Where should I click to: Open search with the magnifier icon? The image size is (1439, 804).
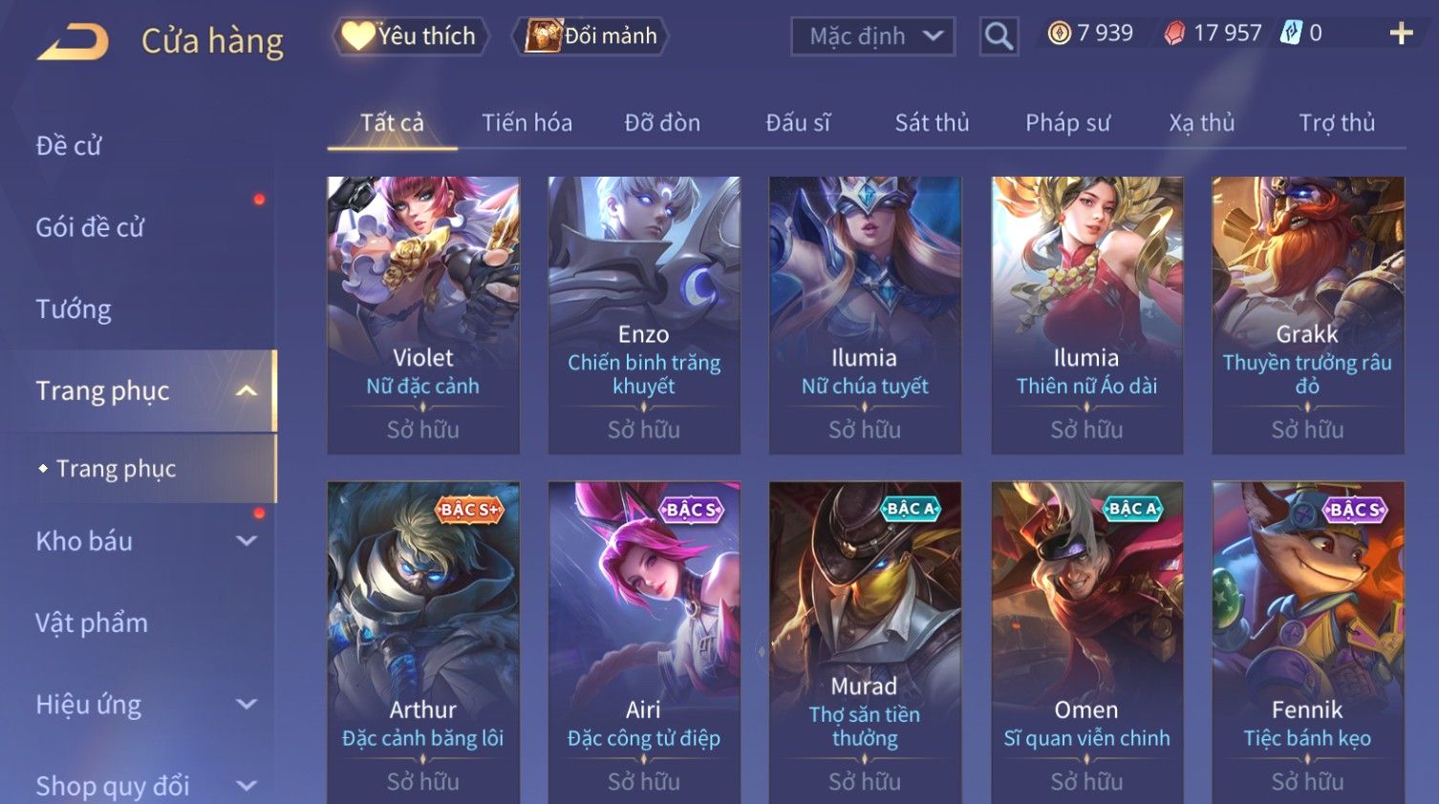pyautogui.click(x=999, y=36)
